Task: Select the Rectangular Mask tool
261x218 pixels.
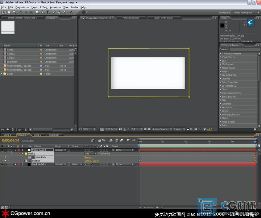Action: pos(37,12)
